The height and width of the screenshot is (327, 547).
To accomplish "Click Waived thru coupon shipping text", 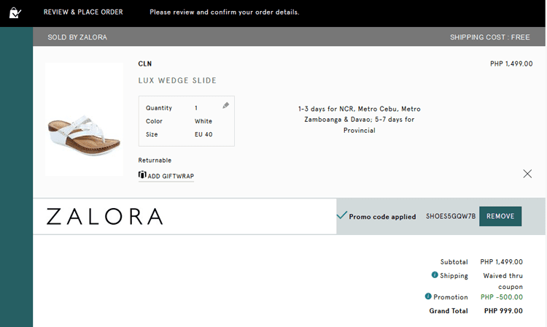I will [503, 281].
